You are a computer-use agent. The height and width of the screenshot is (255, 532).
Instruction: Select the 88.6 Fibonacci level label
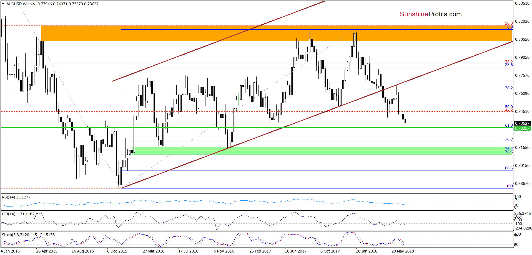pos(509,168)
